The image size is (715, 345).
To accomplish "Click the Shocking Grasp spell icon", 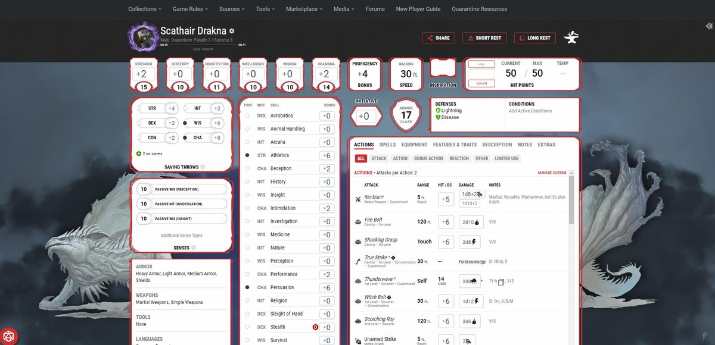I will click(x=357, y=242).
